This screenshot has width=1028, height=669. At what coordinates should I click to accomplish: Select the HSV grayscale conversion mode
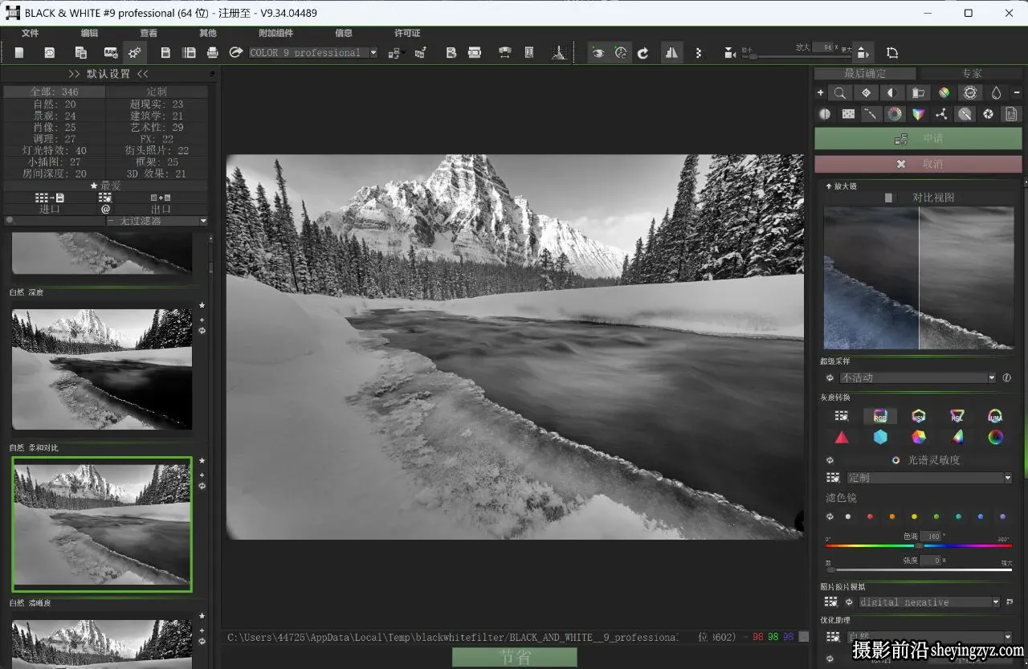(x=919, y=416)
